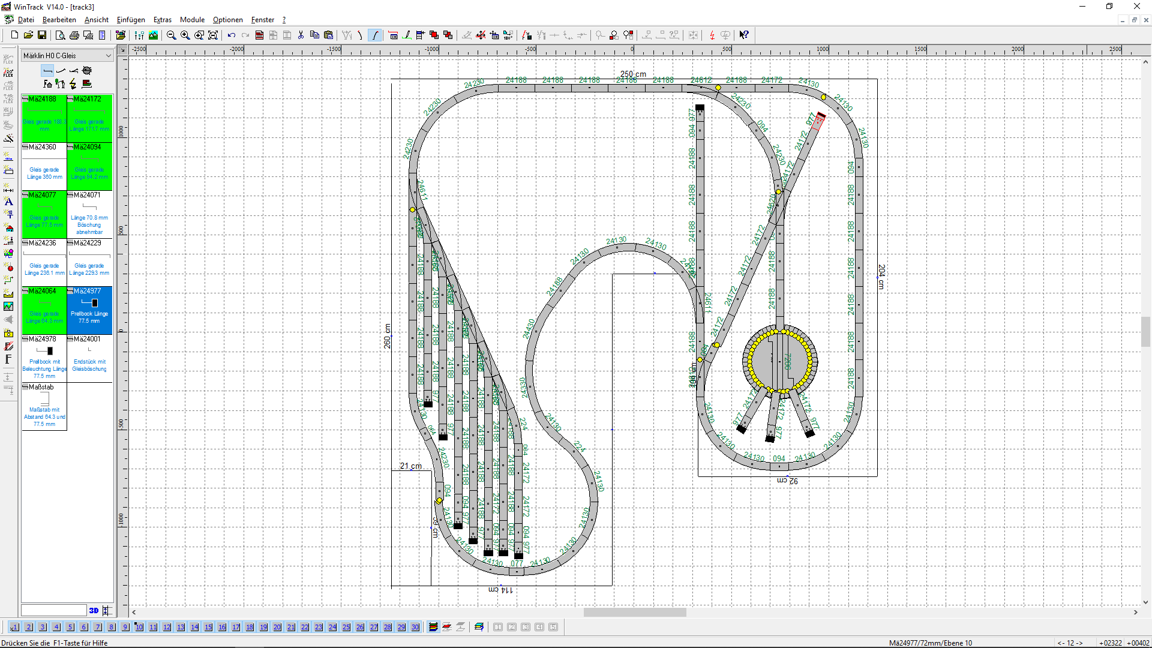
Task: Click the horizontal scrollbar thumb under the canvas
Action: pos(635,613)
